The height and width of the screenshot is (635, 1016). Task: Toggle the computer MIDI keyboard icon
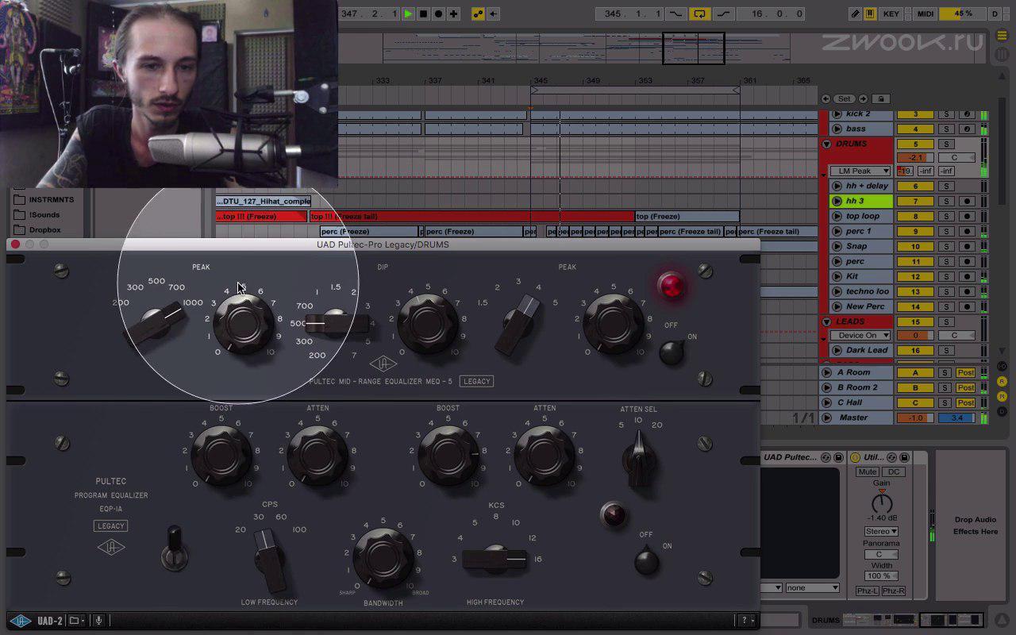coord(870,13)
